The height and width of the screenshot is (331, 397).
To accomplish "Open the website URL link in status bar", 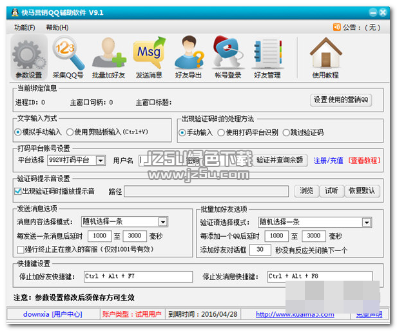I will tap(295, 314).
